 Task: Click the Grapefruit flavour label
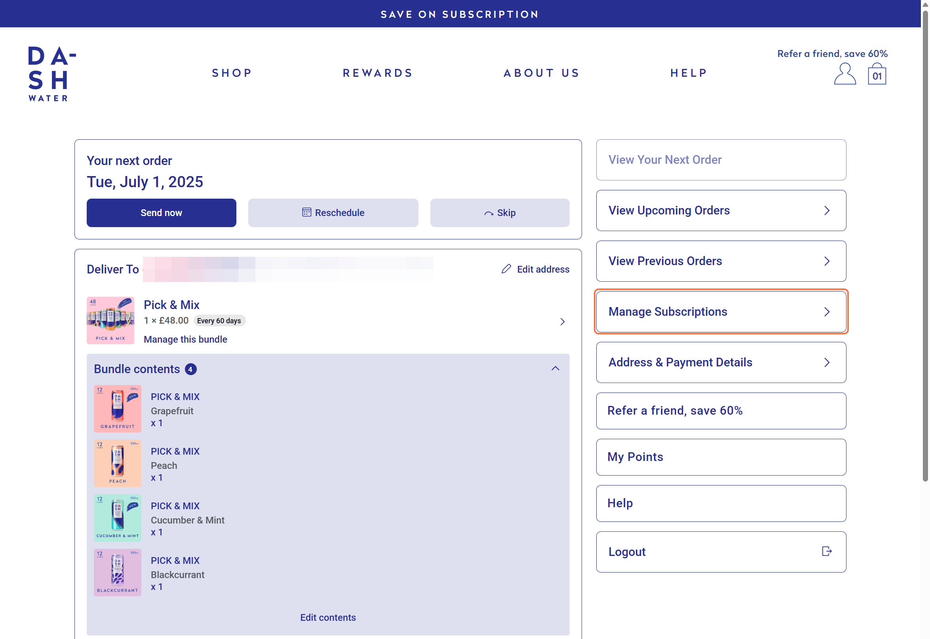(x=172, y=411)
